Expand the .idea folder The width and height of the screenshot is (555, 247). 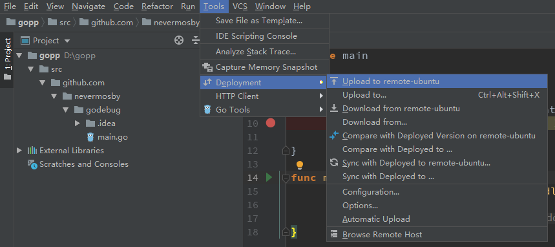[78, 124]
